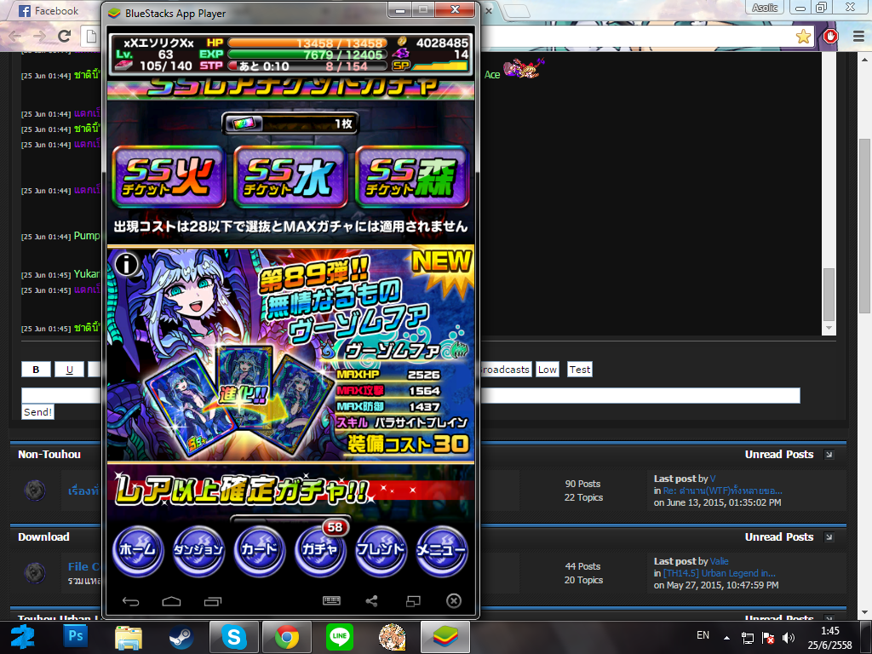Image resolution: width=872 pixels, height=654 pixels.
Task: Open File Explorer from the taskbar
Action: click(x=129, y=637)
